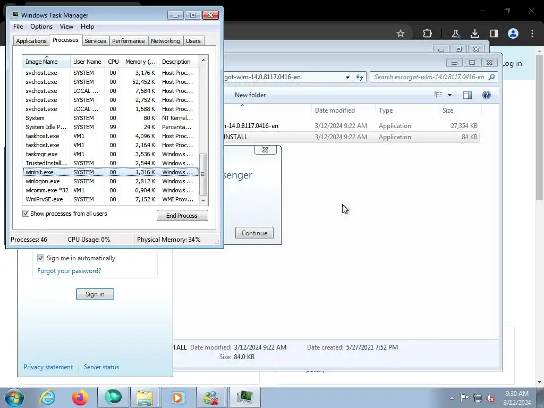544x408 pixels.
Task: Open the browser extensions puzzle icon
Action: pyautogui.click(x=428, y=33)
